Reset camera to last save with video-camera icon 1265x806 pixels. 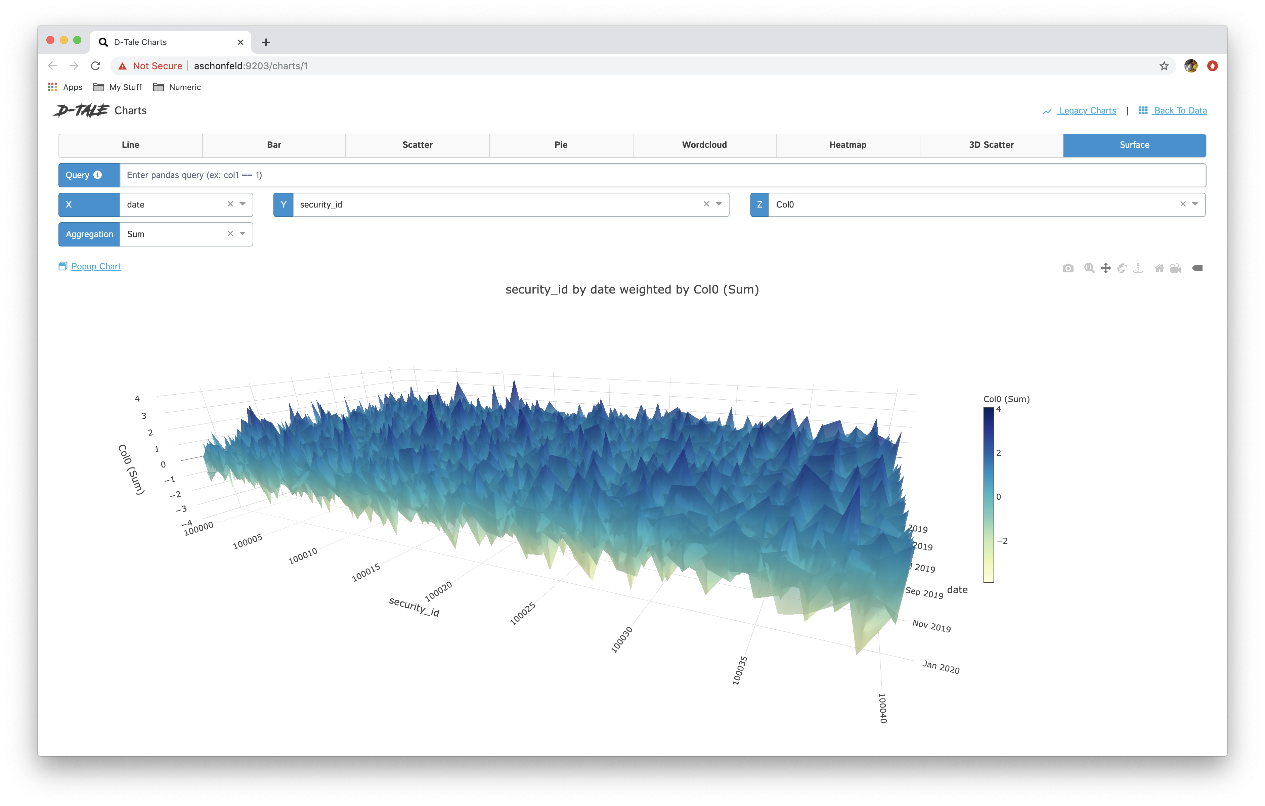pyautogui.click(x=1176, y=268)
